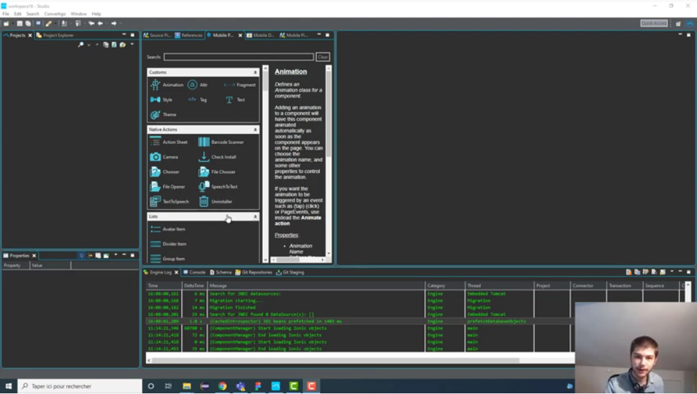Open the Git Staging tab
Screen dimensions: 697x394
point(290,273)
